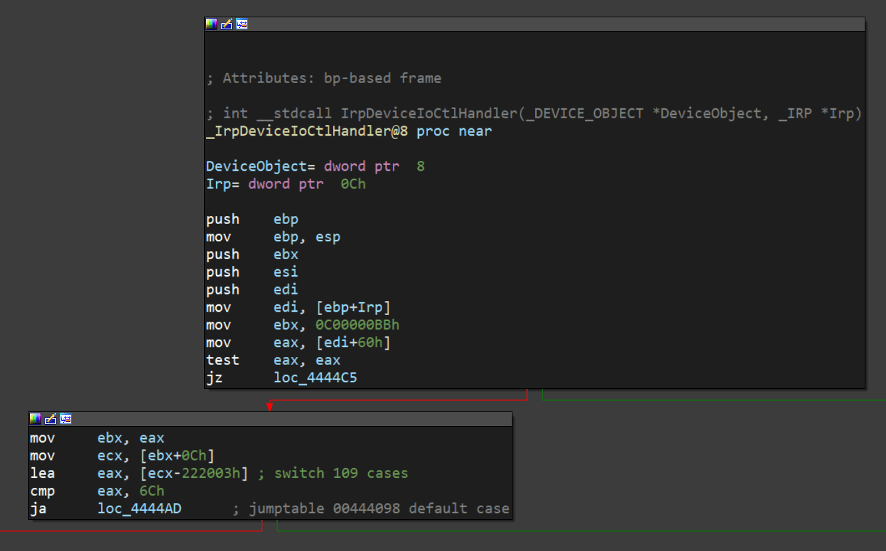Click the IrpDeviceIoCtlHandler node title bar
Viewport: 886px width, 551px height.
535,24
